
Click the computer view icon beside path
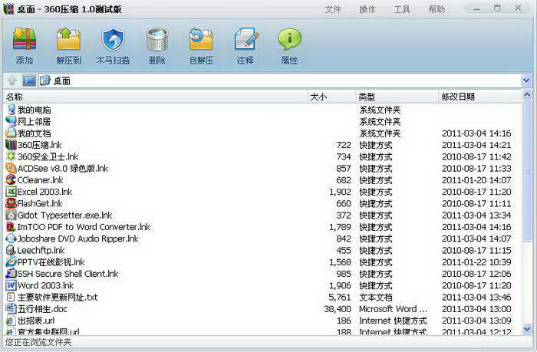[29, 81]
